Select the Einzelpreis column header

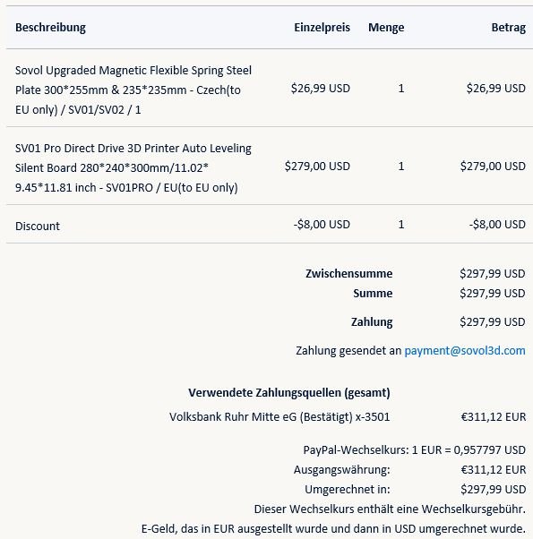[x=322, y=28]
